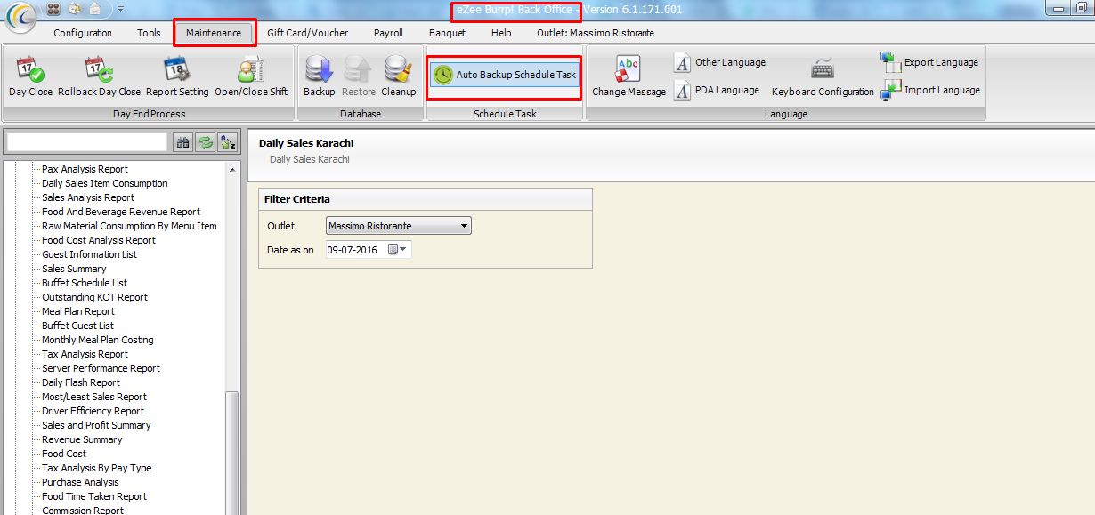Viewport: 1095px width, 515px height.
Task: Open Change Message
Action: [629, 76]
